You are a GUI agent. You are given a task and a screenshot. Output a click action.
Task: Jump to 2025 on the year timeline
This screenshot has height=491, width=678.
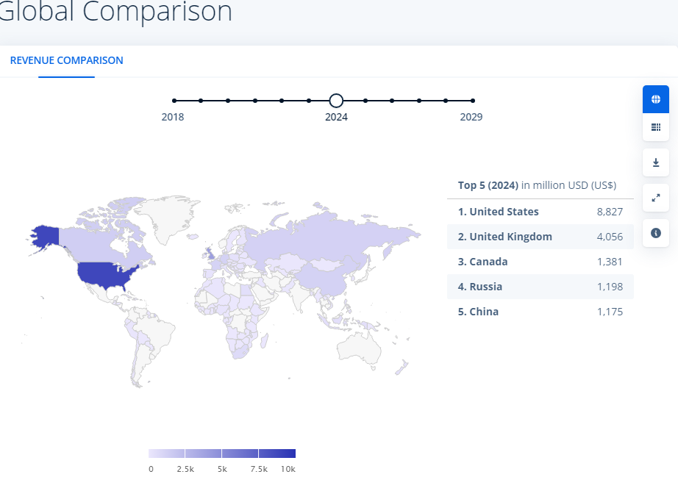click(365, 101)
